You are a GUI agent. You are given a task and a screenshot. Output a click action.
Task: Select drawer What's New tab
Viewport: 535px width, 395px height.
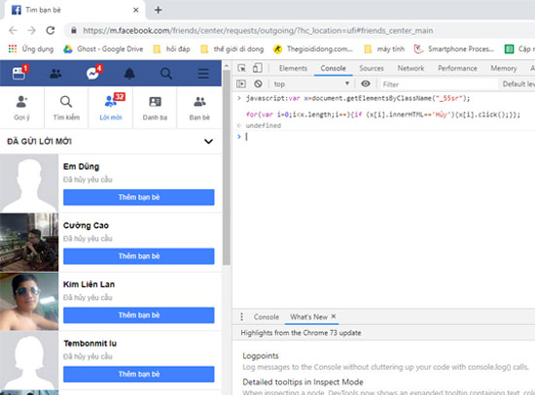click(x=308, y=316)
